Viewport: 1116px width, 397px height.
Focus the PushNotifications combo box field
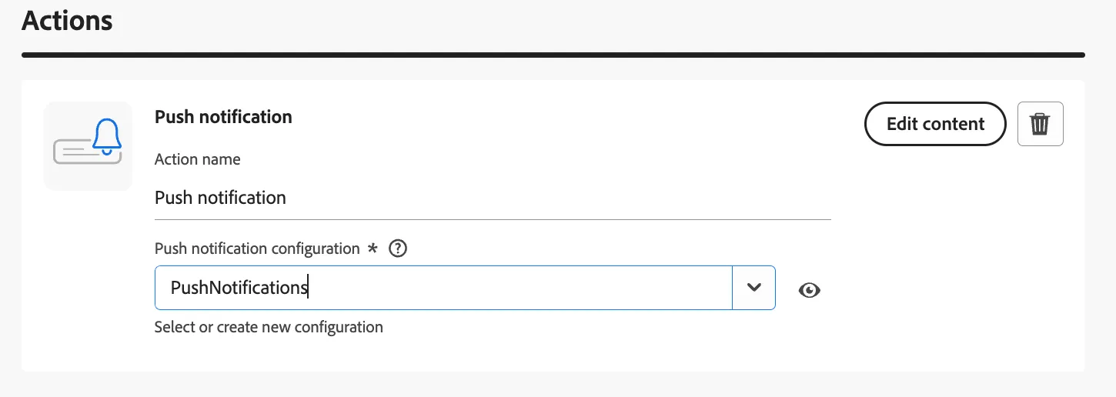click(x=443, y=288)
